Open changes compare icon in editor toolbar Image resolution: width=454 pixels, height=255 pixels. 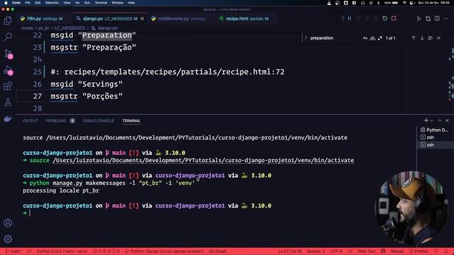(428, 19)
